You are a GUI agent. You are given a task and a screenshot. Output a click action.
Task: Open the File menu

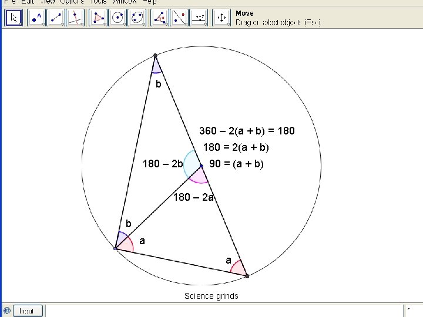(10, 2)
